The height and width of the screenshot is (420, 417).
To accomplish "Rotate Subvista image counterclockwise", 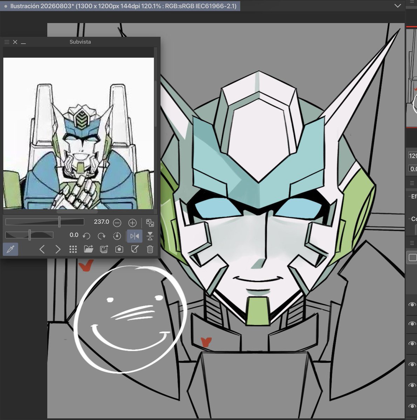I will [87, 236].
